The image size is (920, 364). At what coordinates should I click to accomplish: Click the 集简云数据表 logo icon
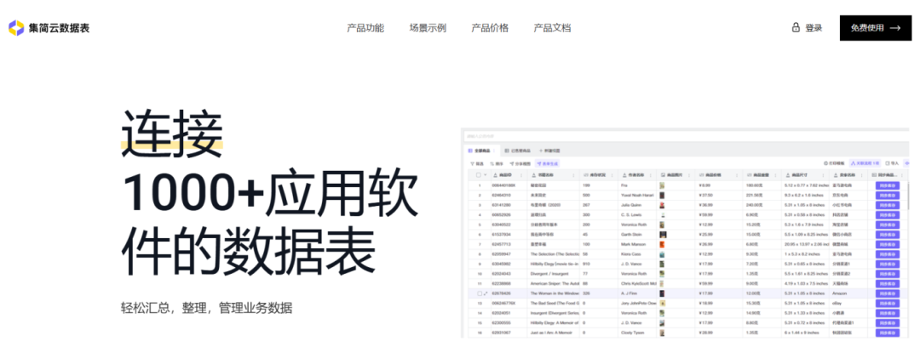16,27
